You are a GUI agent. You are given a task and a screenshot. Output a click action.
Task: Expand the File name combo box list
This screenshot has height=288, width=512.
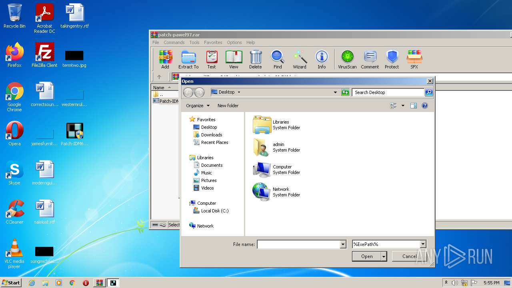click(x=343, y=244)
